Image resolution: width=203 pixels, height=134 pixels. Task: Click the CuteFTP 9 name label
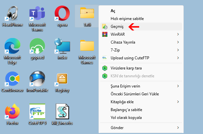[x=37, y=123]
